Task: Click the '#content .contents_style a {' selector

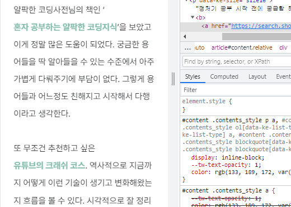Action: [x=228, y=190]
